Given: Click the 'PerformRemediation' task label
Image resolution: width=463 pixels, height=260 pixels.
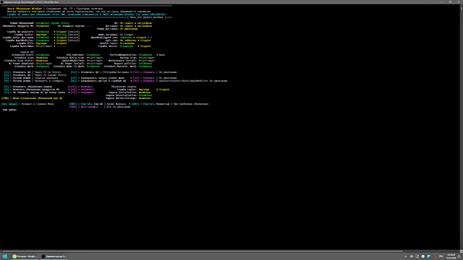Looking at the screenshot, I should pos(123,55).
